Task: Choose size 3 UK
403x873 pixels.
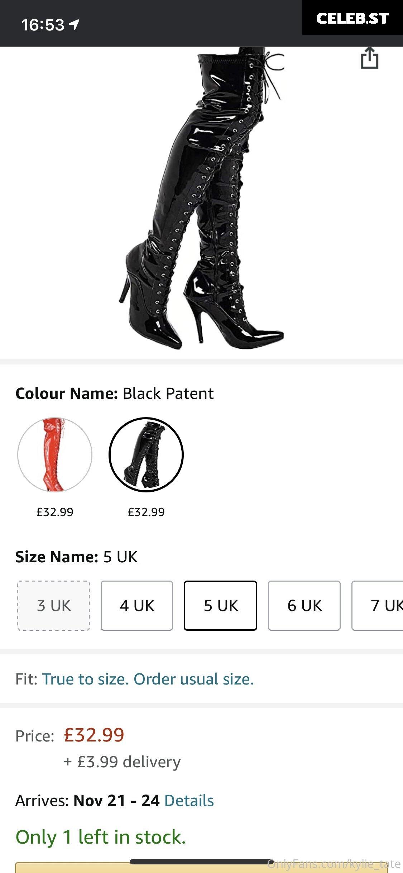Action: pos(54,605)
